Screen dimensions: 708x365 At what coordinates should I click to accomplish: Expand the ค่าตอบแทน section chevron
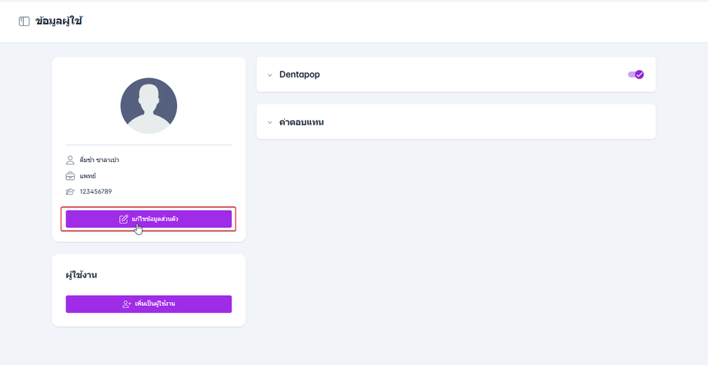coord(270,122)
